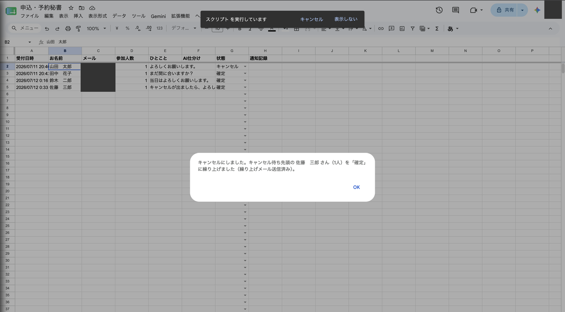Star the 申込・予約秘書 document
Image resolution: width=565 pixels, height=312 pixels.
71,8
